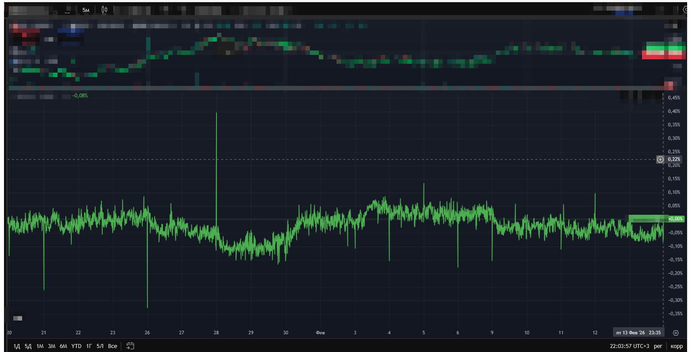Click the пт 13 Фев '26 23:35 label
Screen dimensions: 696x352
638,333
